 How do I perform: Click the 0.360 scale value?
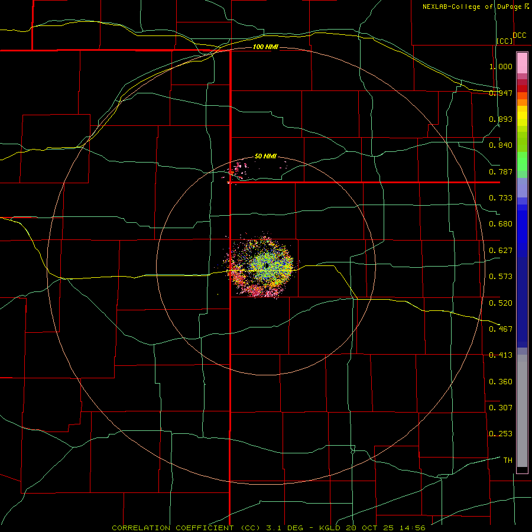[x=501, y=382]
